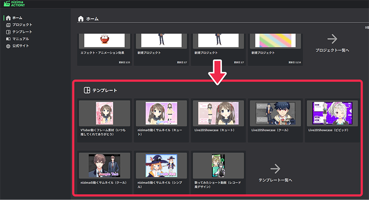Select Live2DShowcase（キュート） template thumbnail
Image resolution: width=369 pixels, height=200 pixels.
point(218,113)
